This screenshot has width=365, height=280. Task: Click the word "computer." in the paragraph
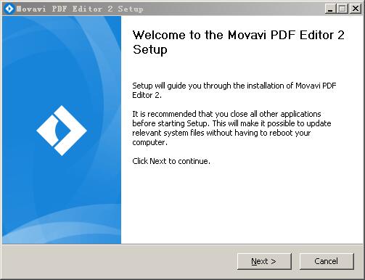pyautogui.click(x=149, y=142)
